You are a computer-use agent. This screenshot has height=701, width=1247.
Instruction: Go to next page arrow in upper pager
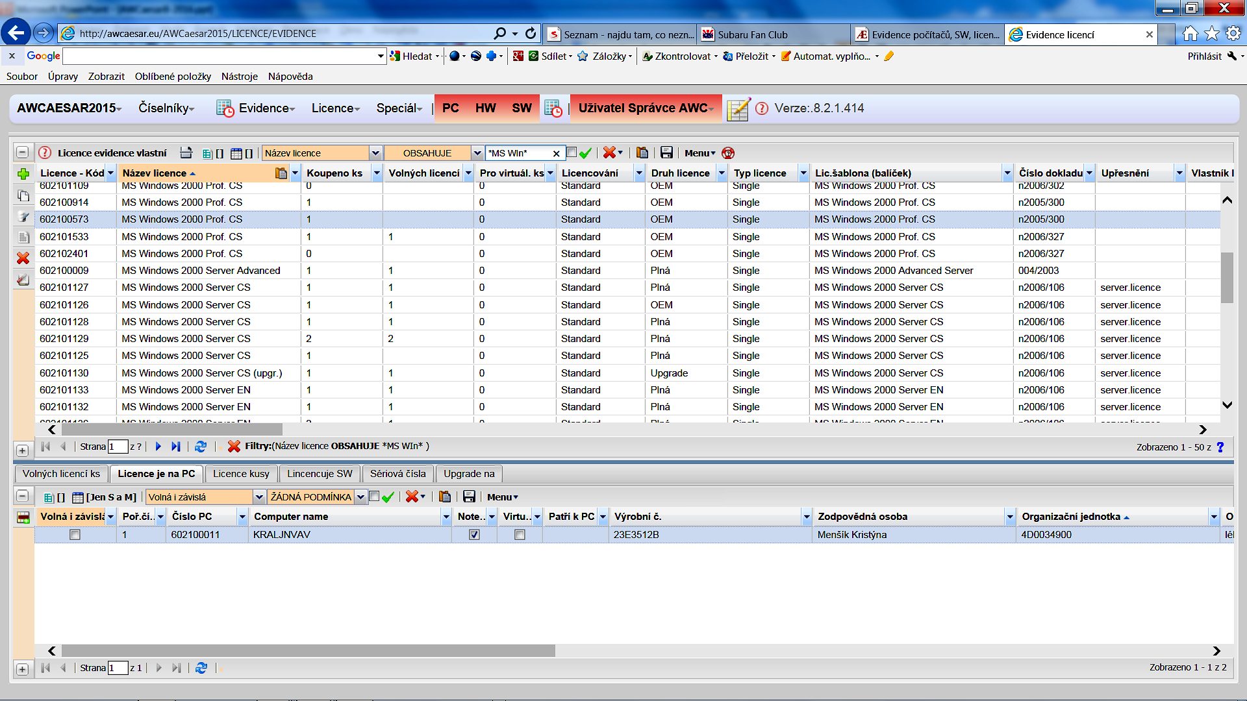point(158,447)
